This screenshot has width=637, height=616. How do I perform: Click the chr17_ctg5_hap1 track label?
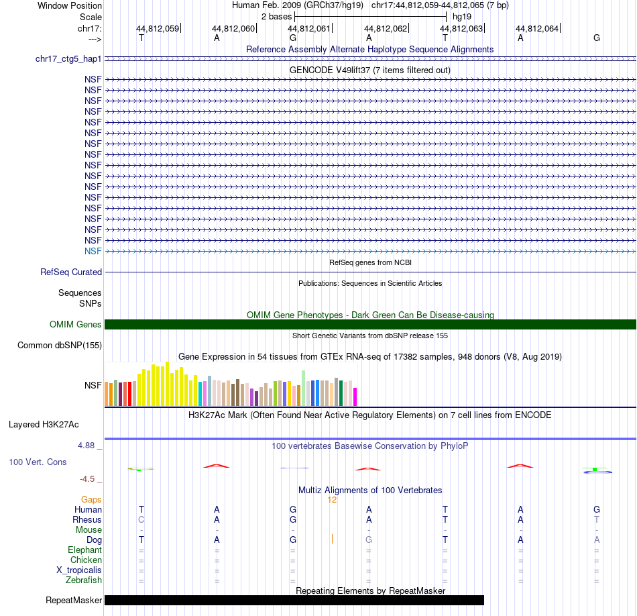68,59
